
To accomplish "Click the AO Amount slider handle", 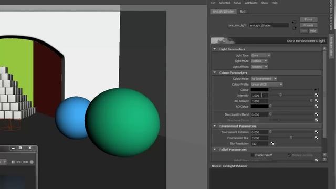I will 311,100.
